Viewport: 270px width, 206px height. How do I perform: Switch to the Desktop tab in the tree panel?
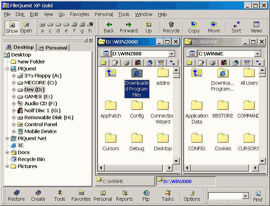click(x=20, y=47)
